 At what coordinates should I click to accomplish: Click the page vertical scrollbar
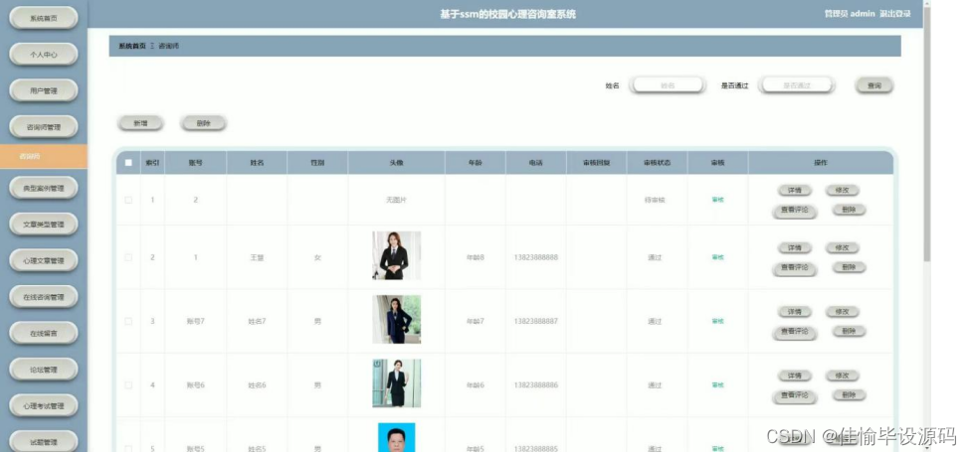[926, 133]
